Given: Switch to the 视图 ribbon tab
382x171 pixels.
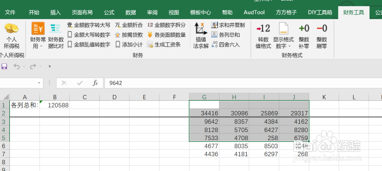Looking at the screenshot, I should click(x=174, y=12).
